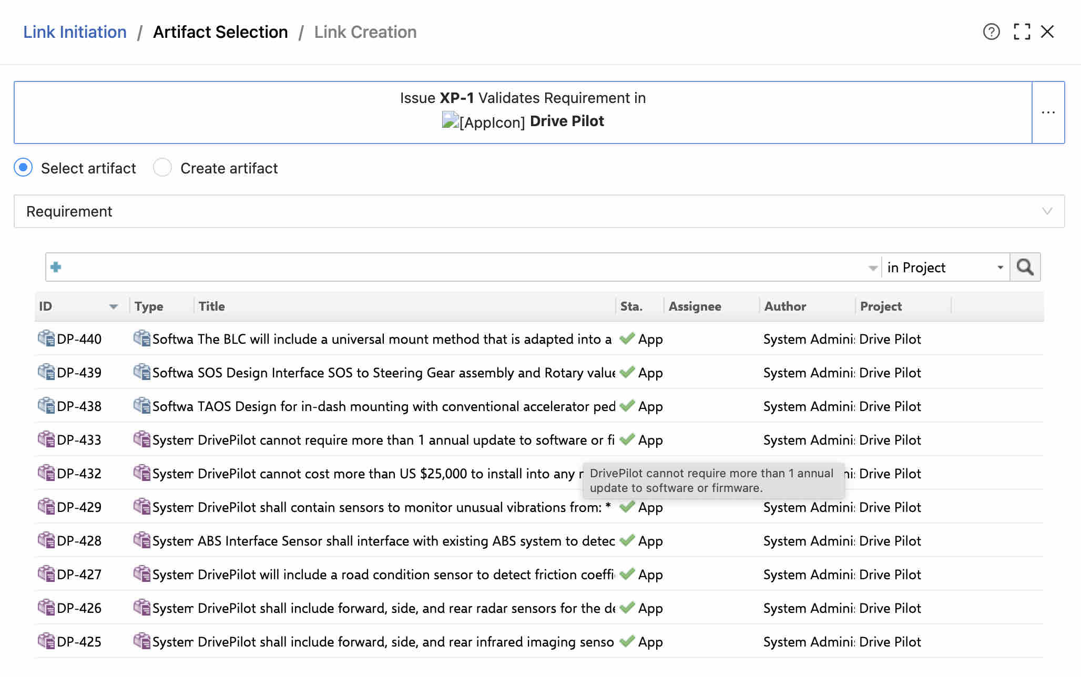Click the blue plus add-filter icon
Image resolution: width=1081 pixels, height=677 pixels.
[56, 267]
